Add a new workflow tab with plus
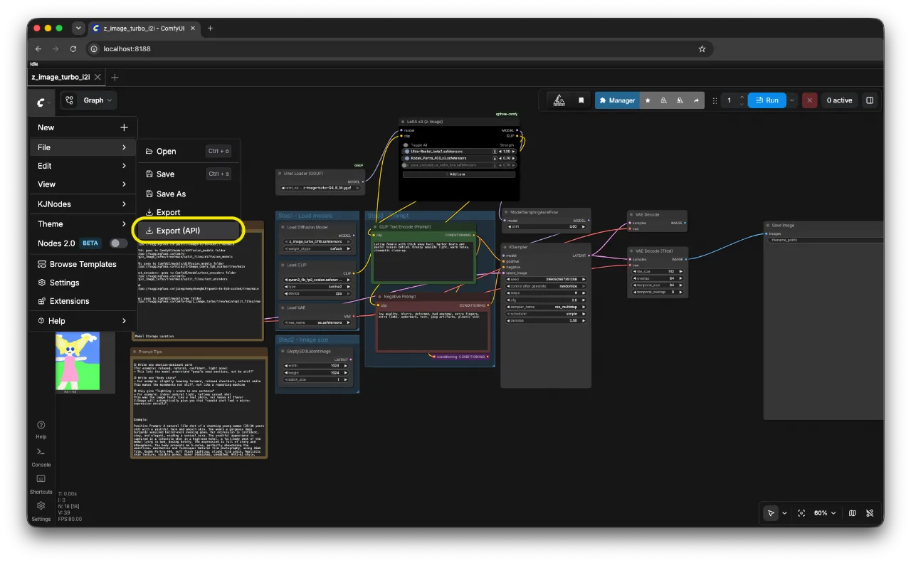The height and width of the screenshot is (563, 911). pyautogui.click(x=115, y=77)
